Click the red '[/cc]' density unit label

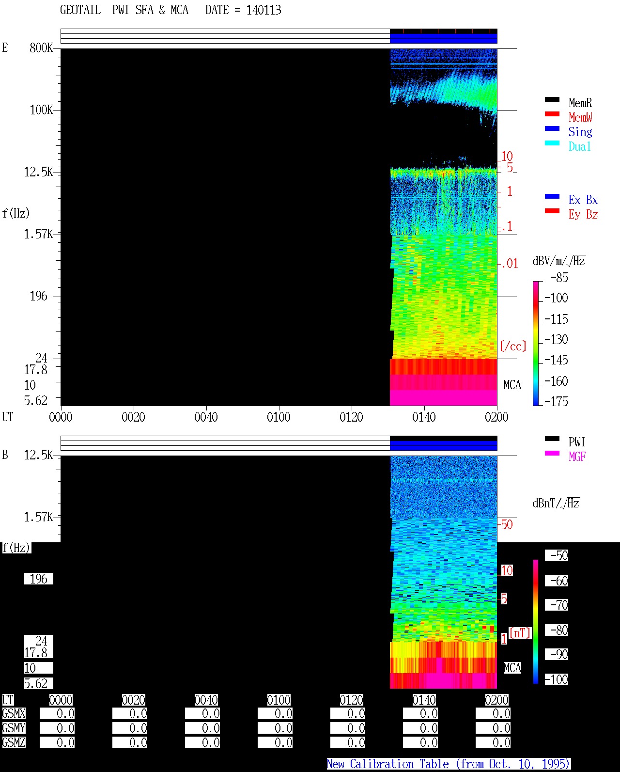pyautogui.click(x=513, y=346)
